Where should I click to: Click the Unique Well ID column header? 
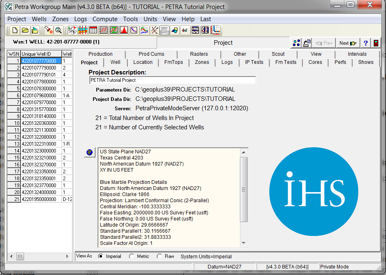pos(41,54)
